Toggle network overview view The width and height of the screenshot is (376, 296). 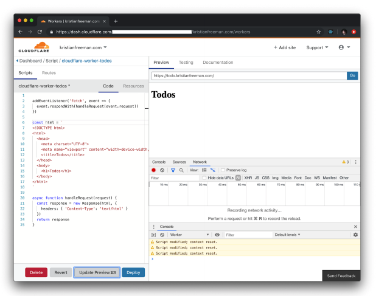tap(213, 170)
